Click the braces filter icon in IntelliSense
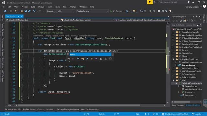 pyautogui.click(x=101, y=59)
